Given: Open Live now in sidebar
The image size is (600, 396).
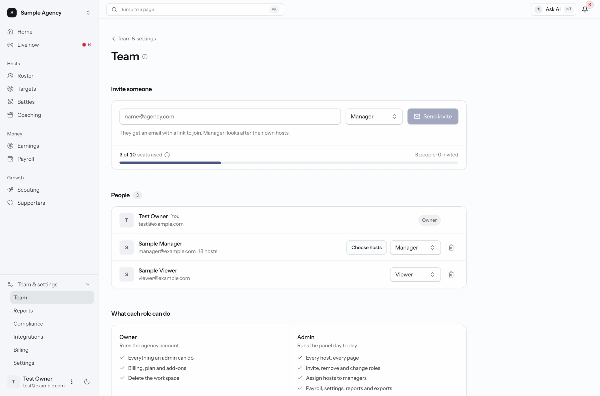Looking at the screenshot, I should click(49, 45).
